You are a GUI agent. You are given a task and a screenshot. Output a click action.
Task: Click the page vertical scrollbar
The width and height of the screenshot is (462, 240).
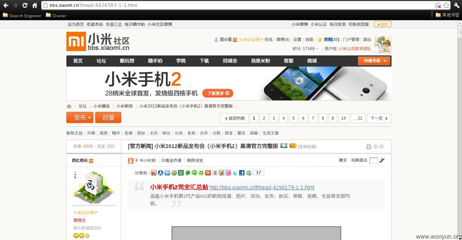pos(459,130)
